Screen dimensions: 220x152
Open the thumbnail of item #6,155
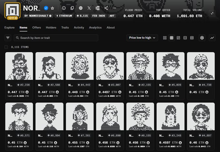pos(140,116)
